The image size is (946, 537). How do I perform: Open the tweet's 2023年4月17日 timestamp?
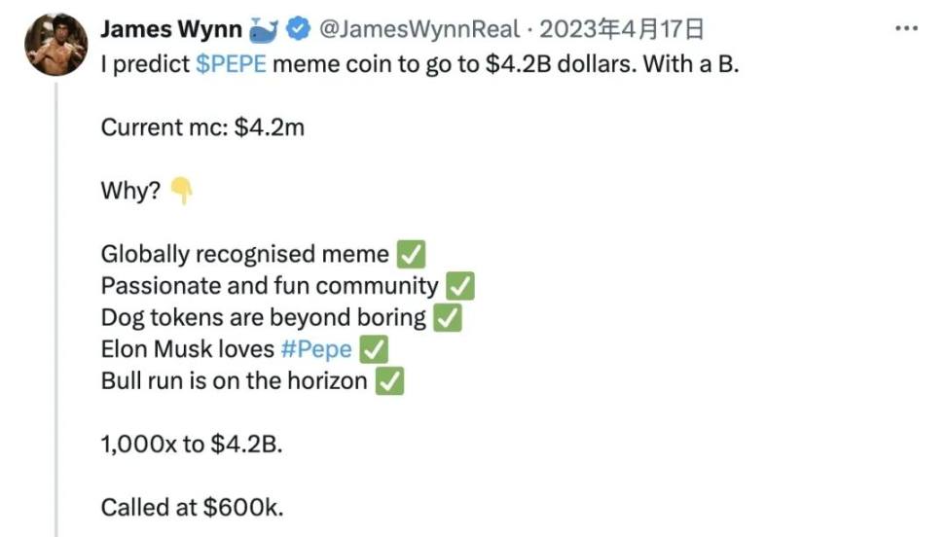coord(621,29)
